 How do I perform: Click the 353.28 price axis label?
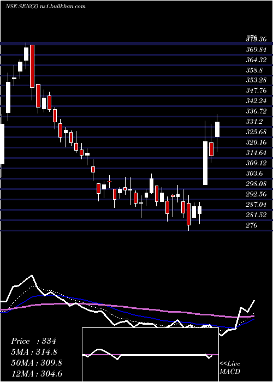(257, 80)
